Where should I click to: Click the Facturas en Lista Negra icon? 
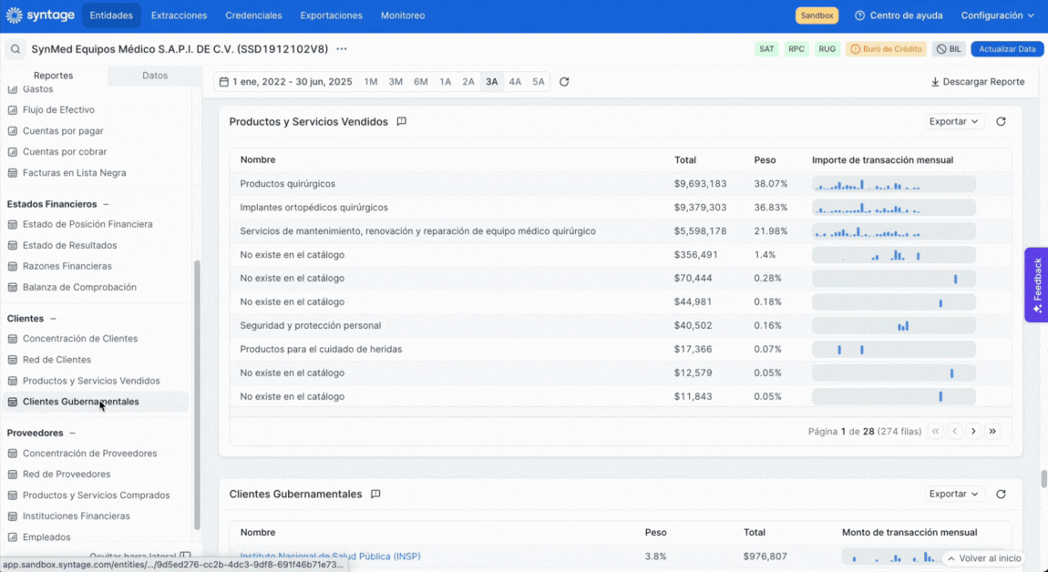[12, 172]
